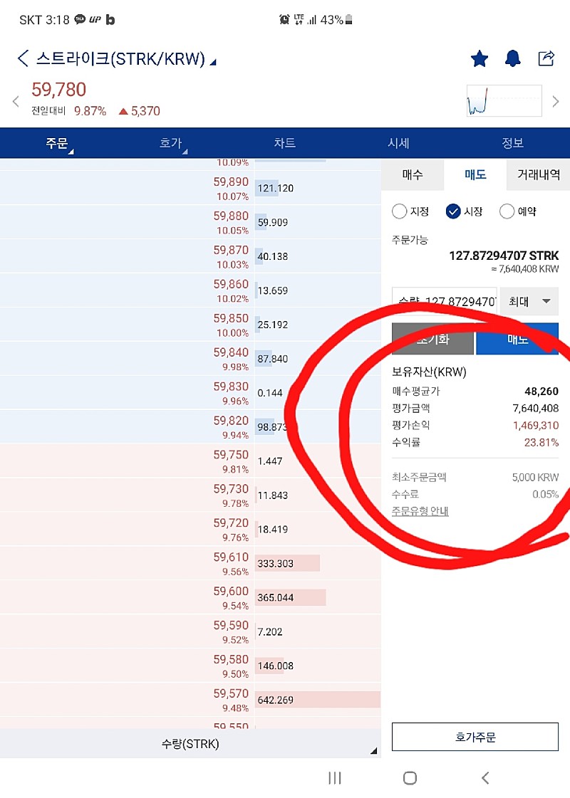This screenshot has height=798, width=570.
Task: Select the 매수 buy tab
Action: pyautogui.click(x=413, y=174)
